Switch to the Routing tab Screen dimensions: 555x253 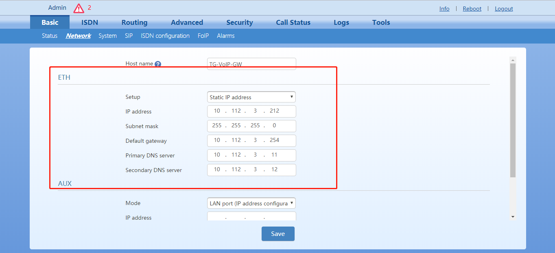point(134,22)
